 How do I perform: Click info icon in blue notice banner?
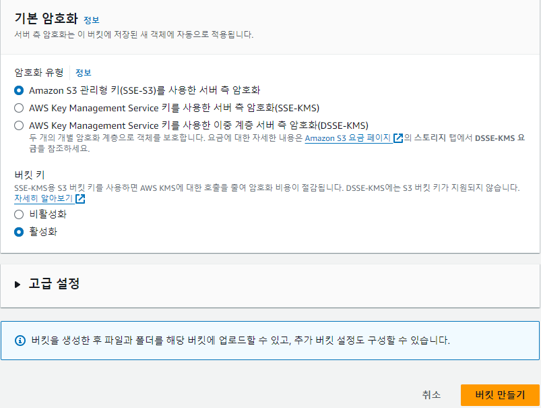coord(20,341)
